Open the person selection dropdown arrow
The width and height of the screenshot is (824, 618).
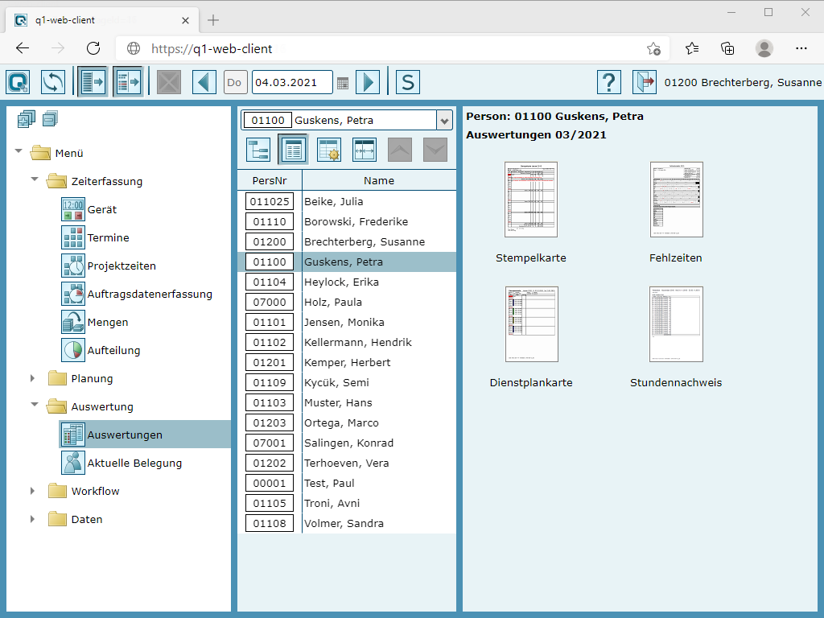(445, 121)
